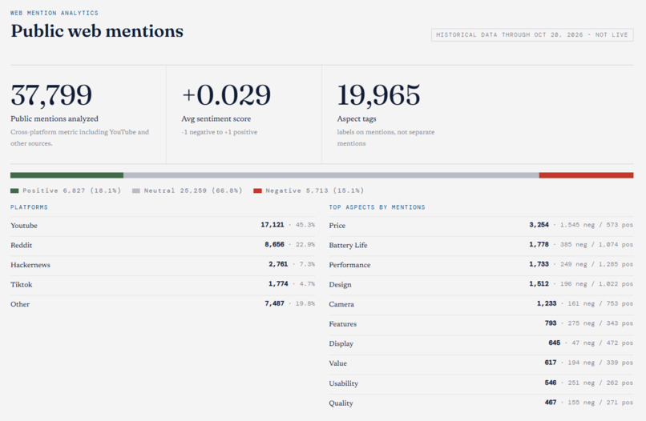This screenshot has width=646, height=421.
Task: Select the Battery Life aspect row
Action: pos(481,245)
